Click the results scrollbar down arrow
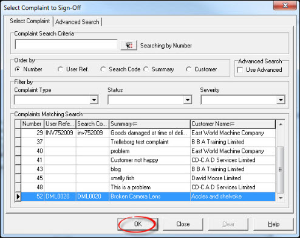 (281, 198)
